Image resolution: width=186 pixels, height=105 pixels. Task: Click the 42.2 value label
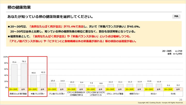coord(43,72)
